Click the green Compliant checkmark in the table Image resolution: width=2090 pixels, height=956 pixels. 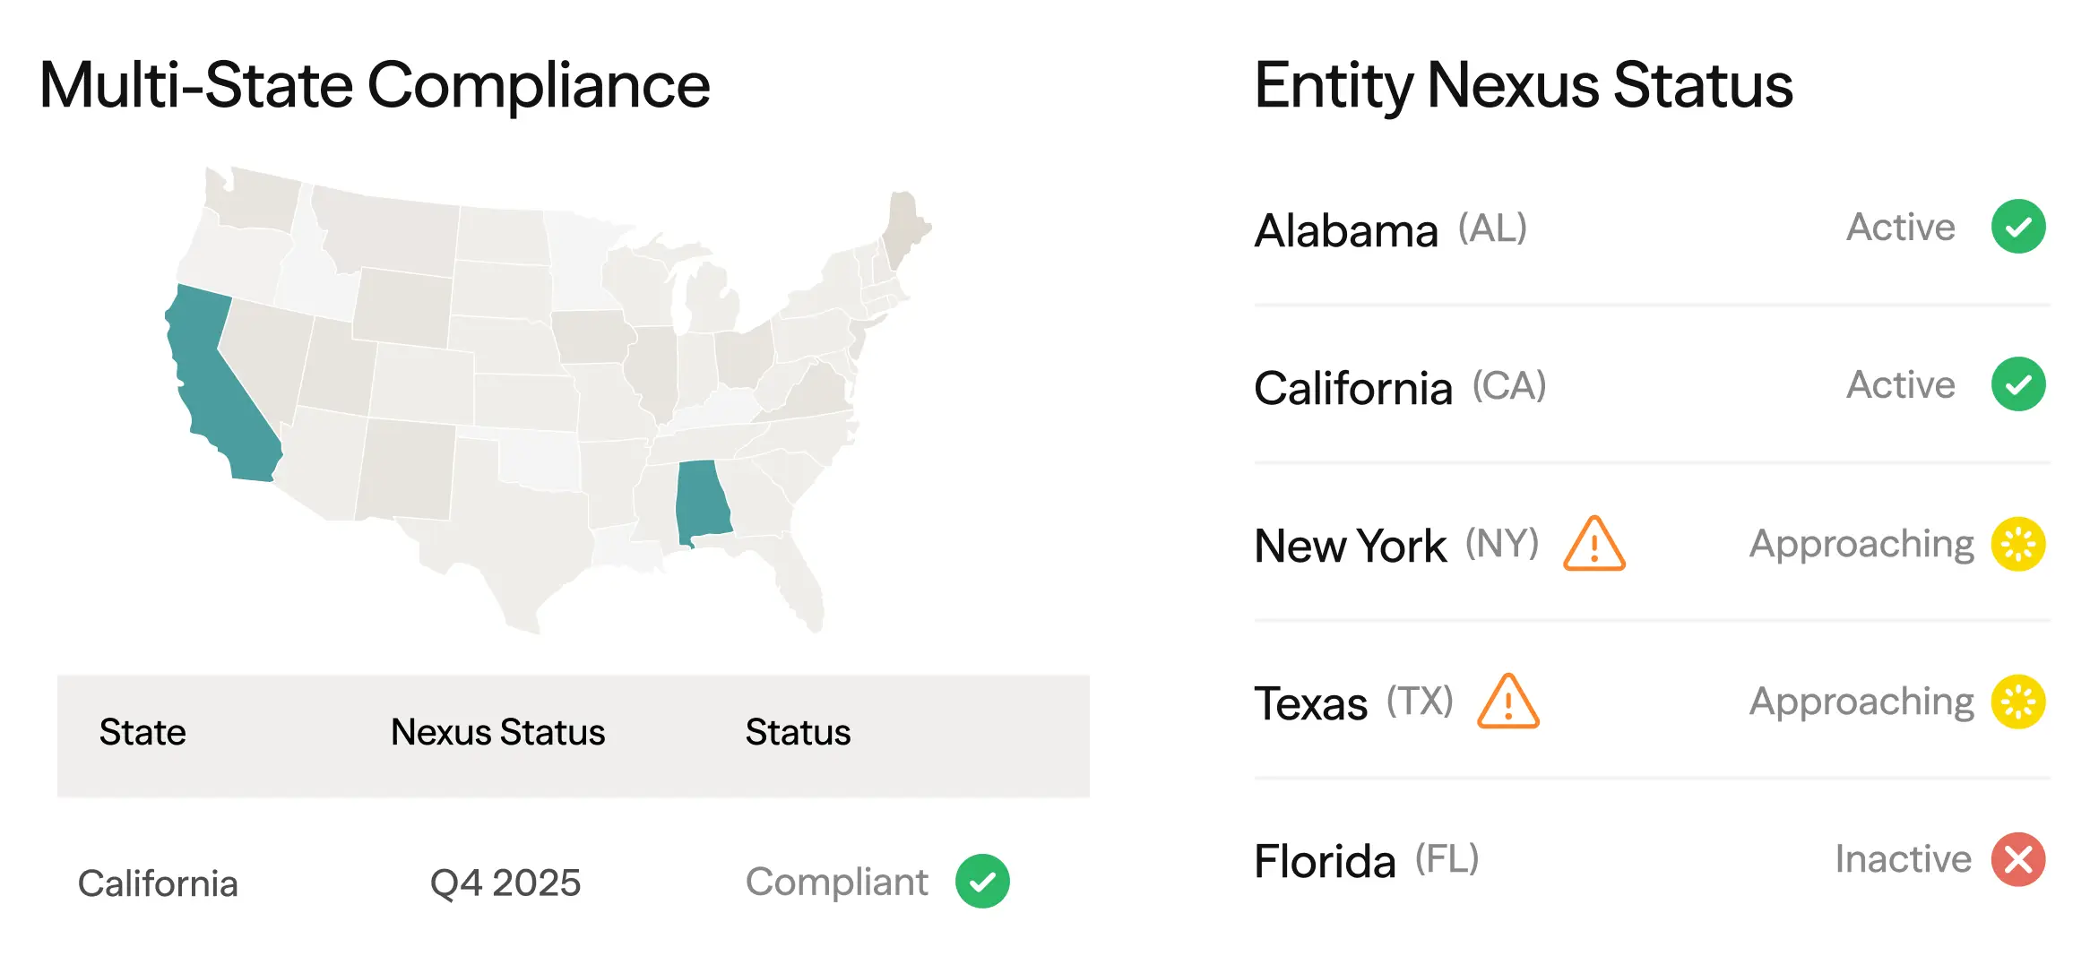[982, 882]
